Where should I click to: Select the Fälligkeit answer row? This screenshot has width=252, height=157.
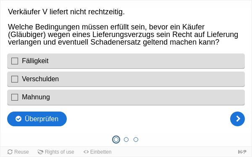[x=126, y=61]
